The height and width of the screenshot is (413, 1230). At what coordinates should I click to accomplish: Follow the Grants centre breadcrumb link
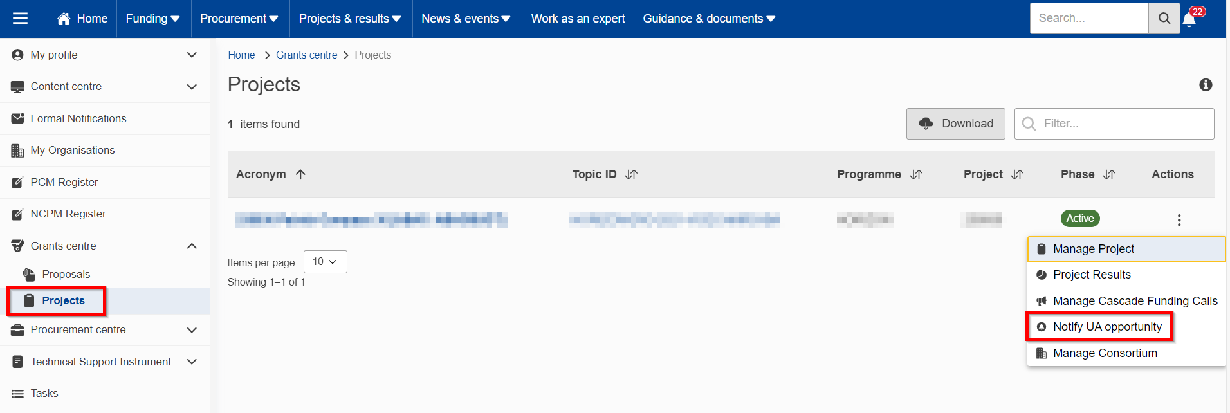pos(307,55)
